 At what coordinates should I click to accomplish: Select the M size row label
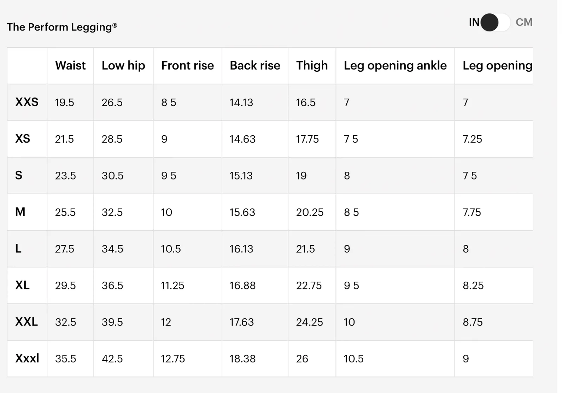(x=20, y=212)
